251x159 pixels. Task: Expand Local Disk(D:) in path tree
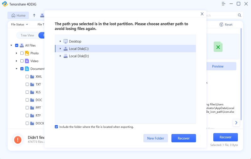tap(60, 56)
